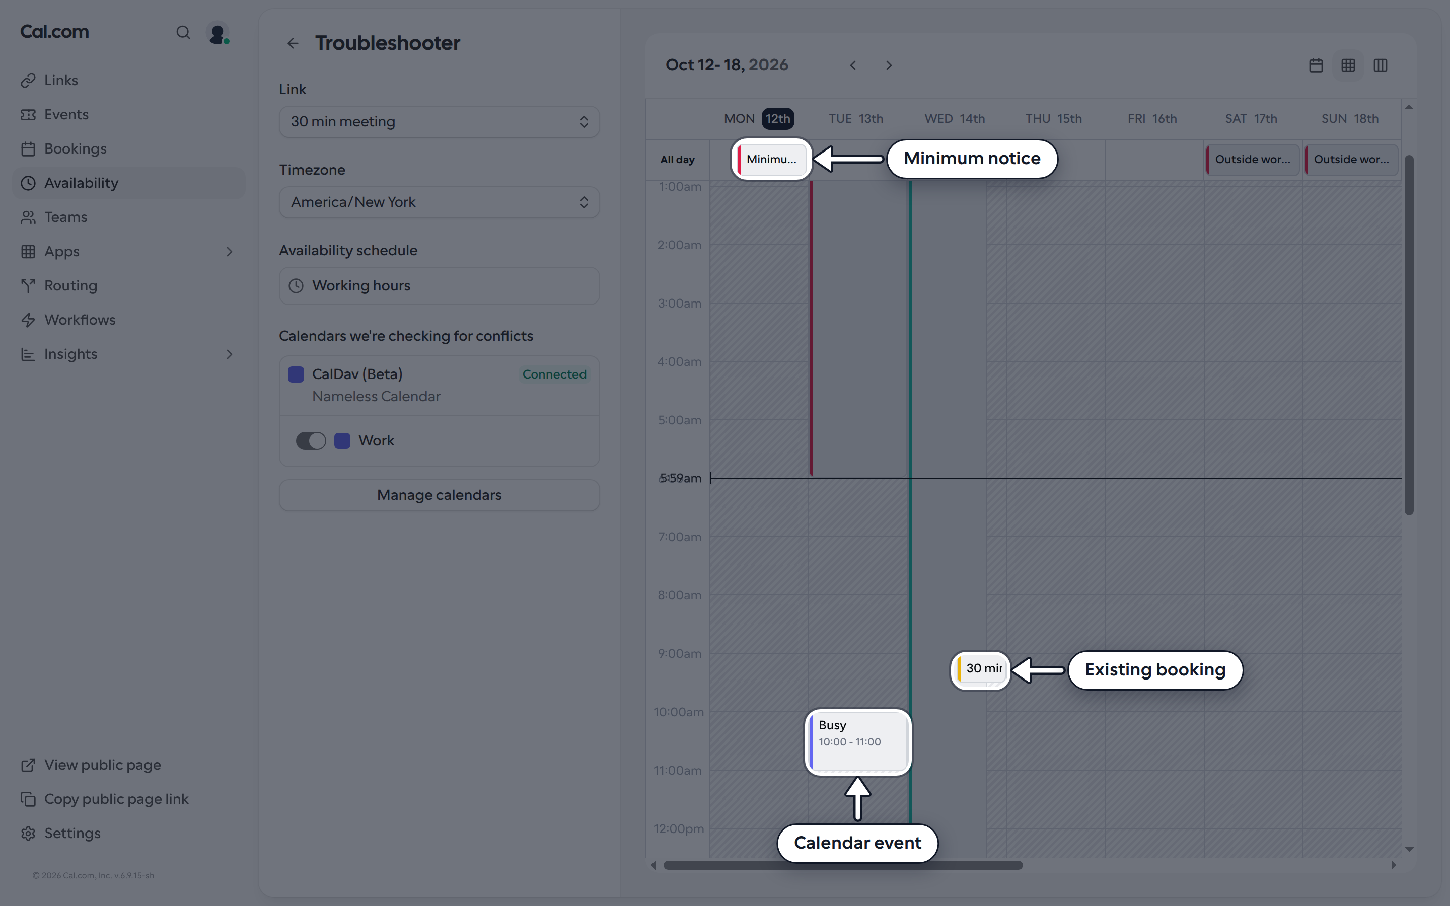Click the MON 12th column header

[x=759, y=119]
